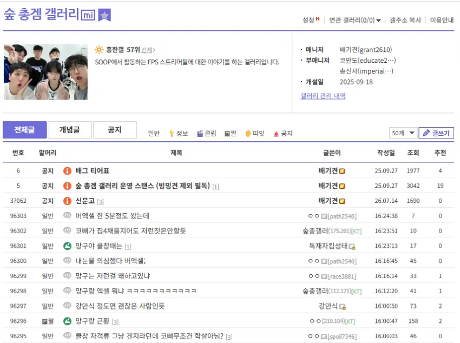Image resolution: width=460 pixels, height=343 pixels.
Task: Open the 전체> ranking link
Action: tap(148, 50)
